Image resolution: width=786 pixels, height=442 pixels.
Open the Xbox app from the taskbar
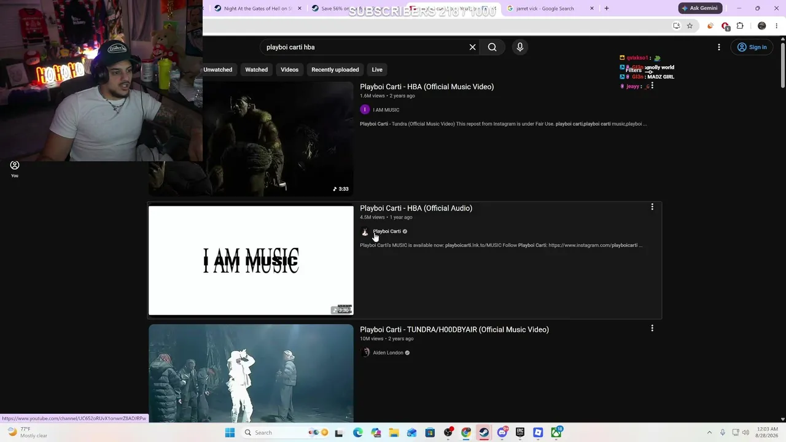[x=556, y=433]
